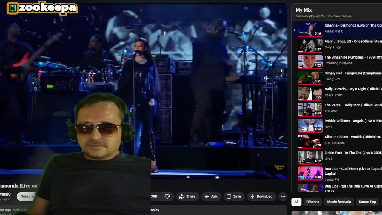Open The Verve Lucky Man thumbnail

pos(310,109)
